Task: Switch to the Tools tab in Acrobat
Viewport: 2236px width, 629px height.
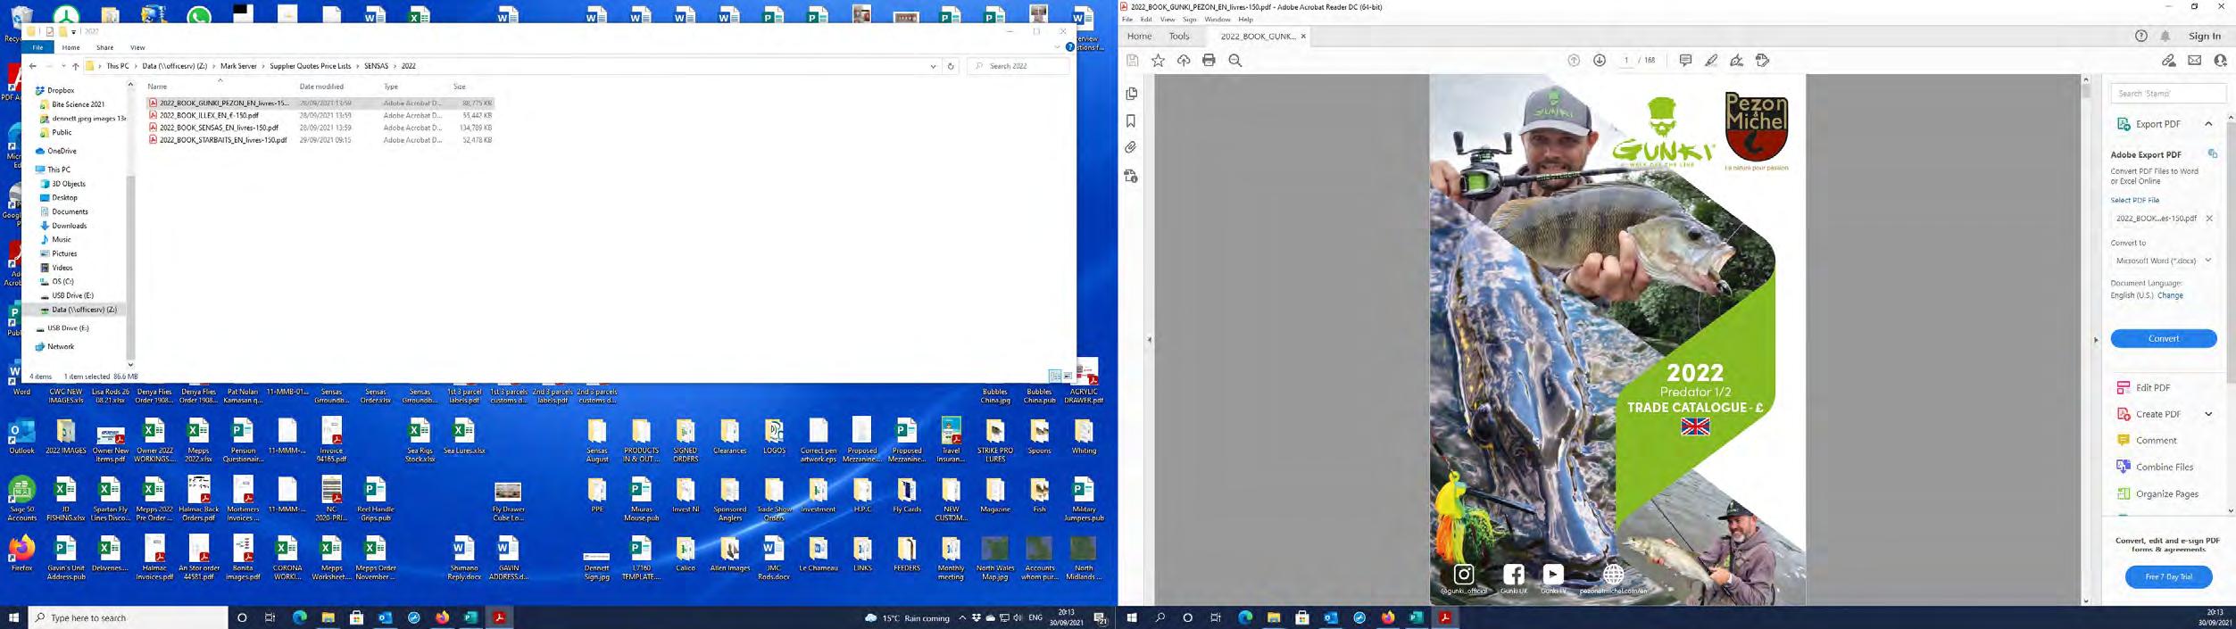Action: (x=1179, y=37)
